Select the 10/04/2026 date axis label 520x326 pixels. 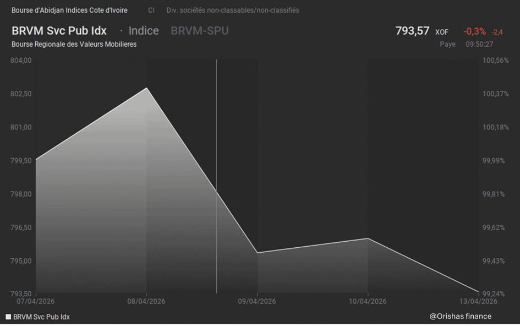click(x=368, y=301)
